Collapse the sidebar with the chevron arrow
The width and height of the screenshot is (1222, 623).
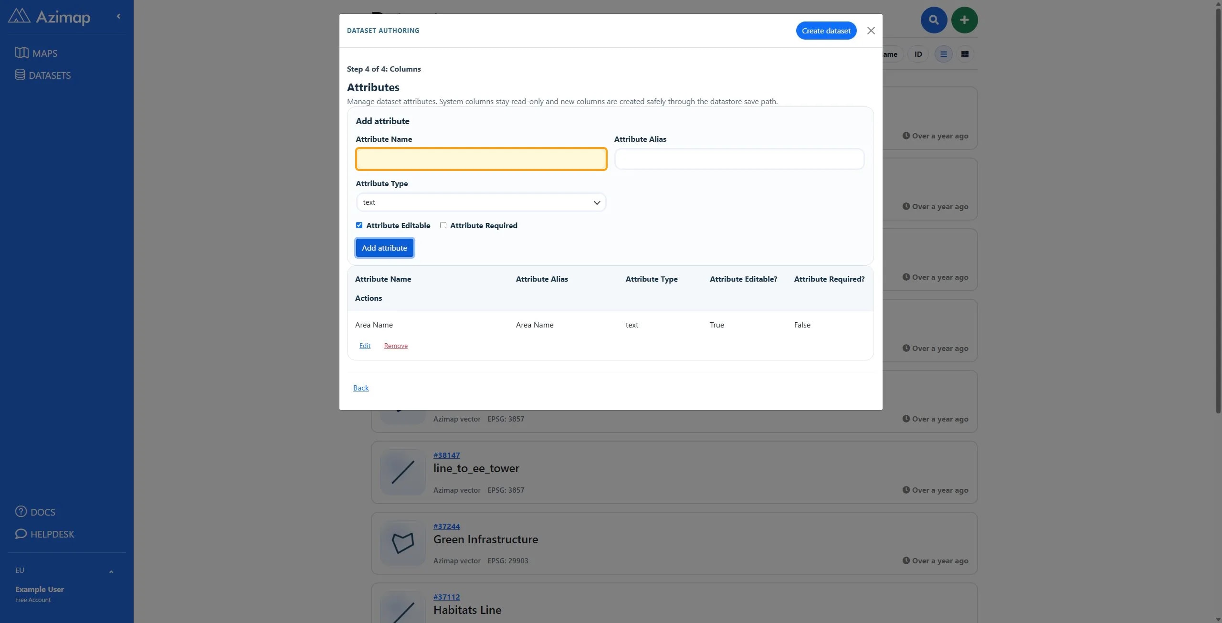click(x=118, y=16)
